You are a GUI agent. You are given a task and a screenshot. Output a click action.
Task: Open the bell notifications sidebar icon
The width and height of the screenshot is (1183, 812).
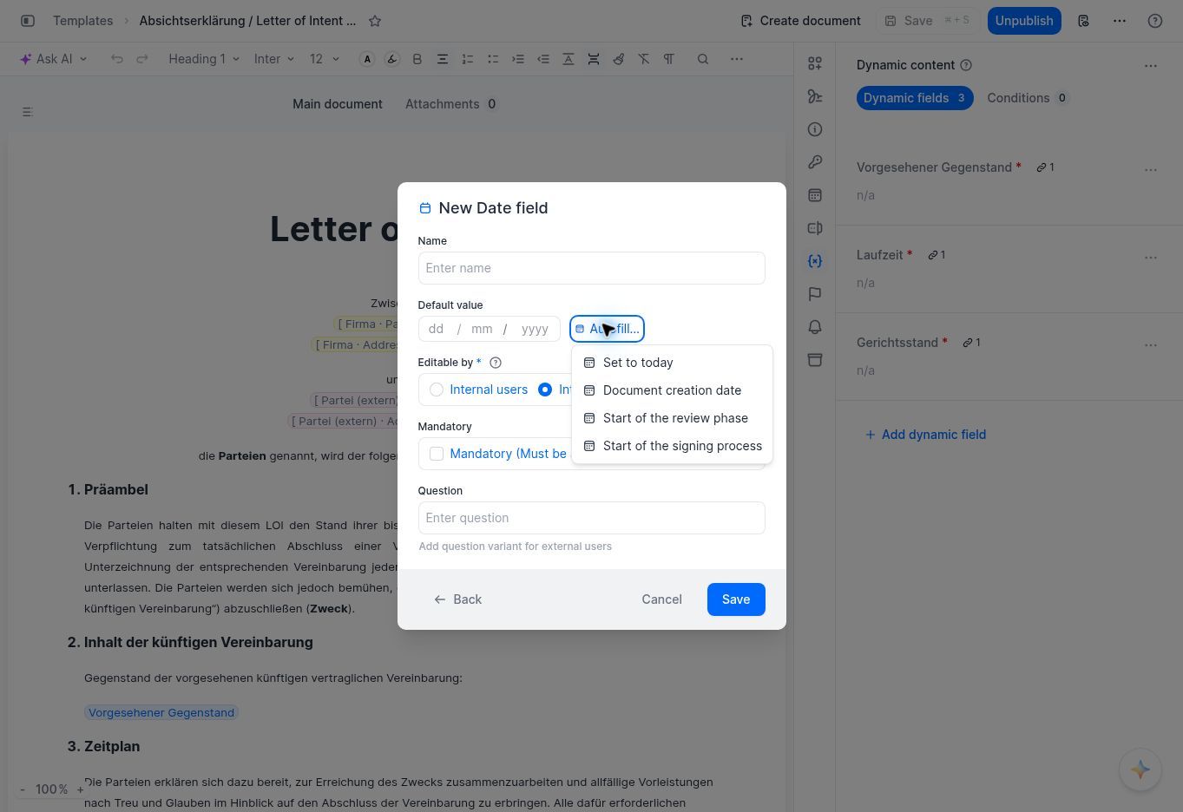click(x=815, y=327)
